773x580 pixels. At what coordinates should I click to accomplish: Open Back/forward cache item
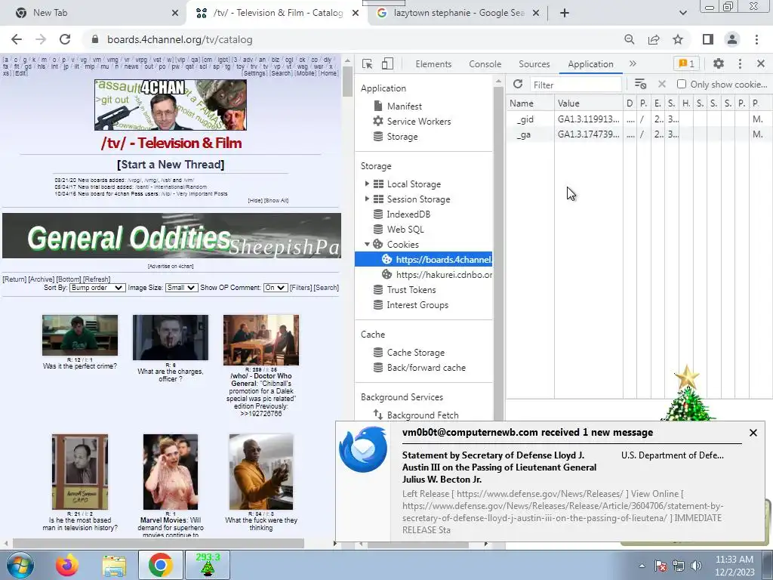click(x=426, y=368)
